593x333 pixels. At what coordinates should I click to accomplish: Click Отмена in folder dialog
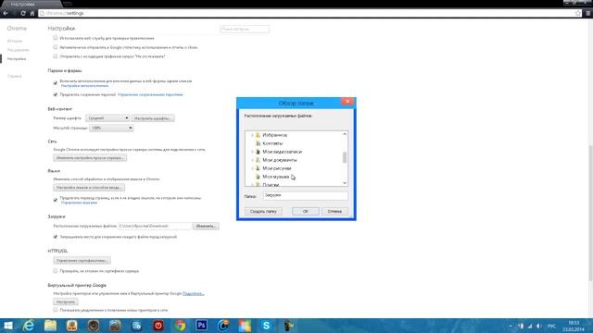[334, 212]
